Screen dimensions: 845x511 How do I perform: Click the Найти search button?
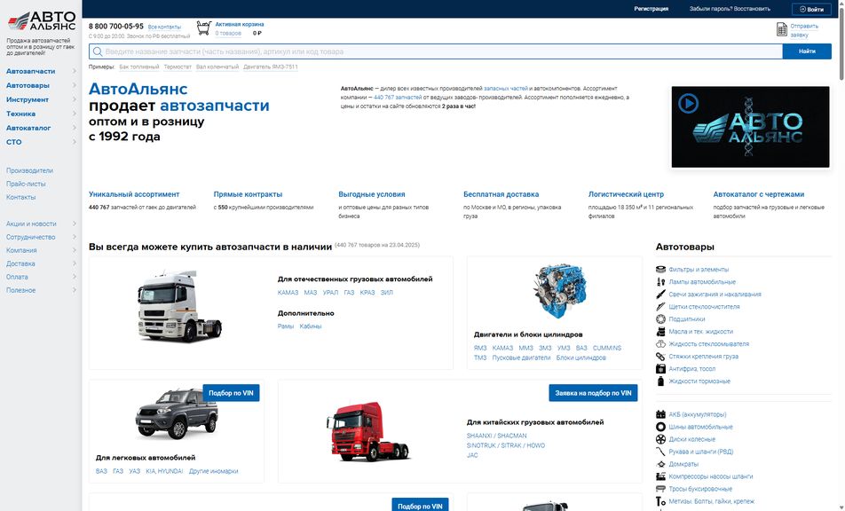pos(808,51)
